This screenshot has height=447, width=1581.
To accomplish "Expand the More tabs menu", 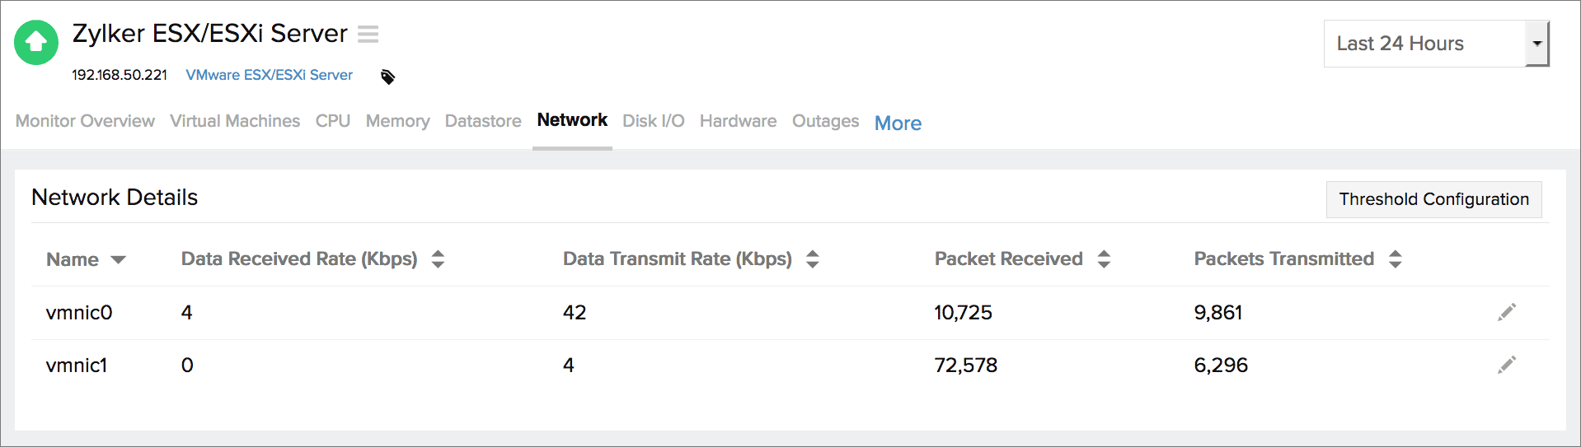I will coord(898,123).
